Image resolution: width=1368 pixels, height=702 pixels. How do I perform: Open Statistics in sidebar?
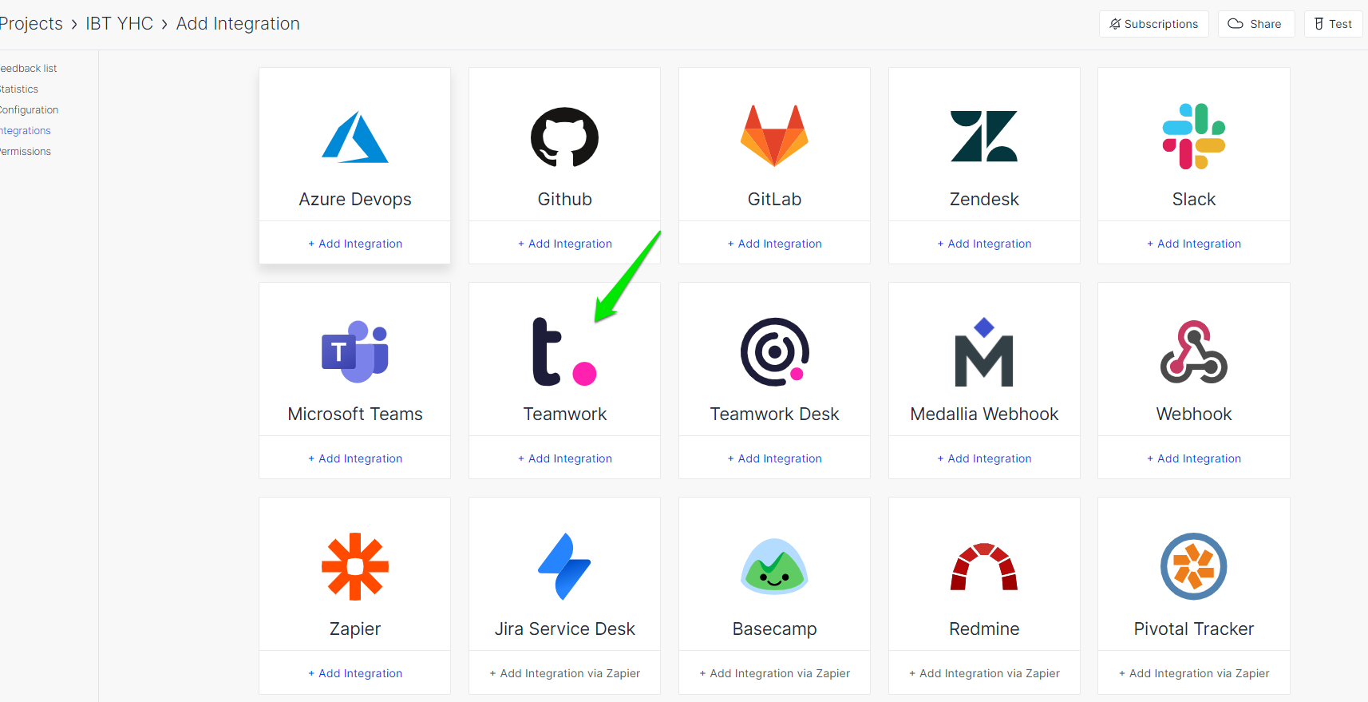tap(19, 89)
